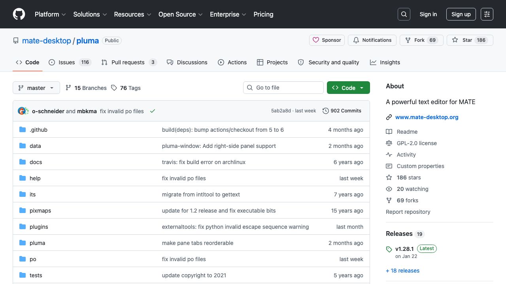Open the .github folder icon

click(23, 130)
